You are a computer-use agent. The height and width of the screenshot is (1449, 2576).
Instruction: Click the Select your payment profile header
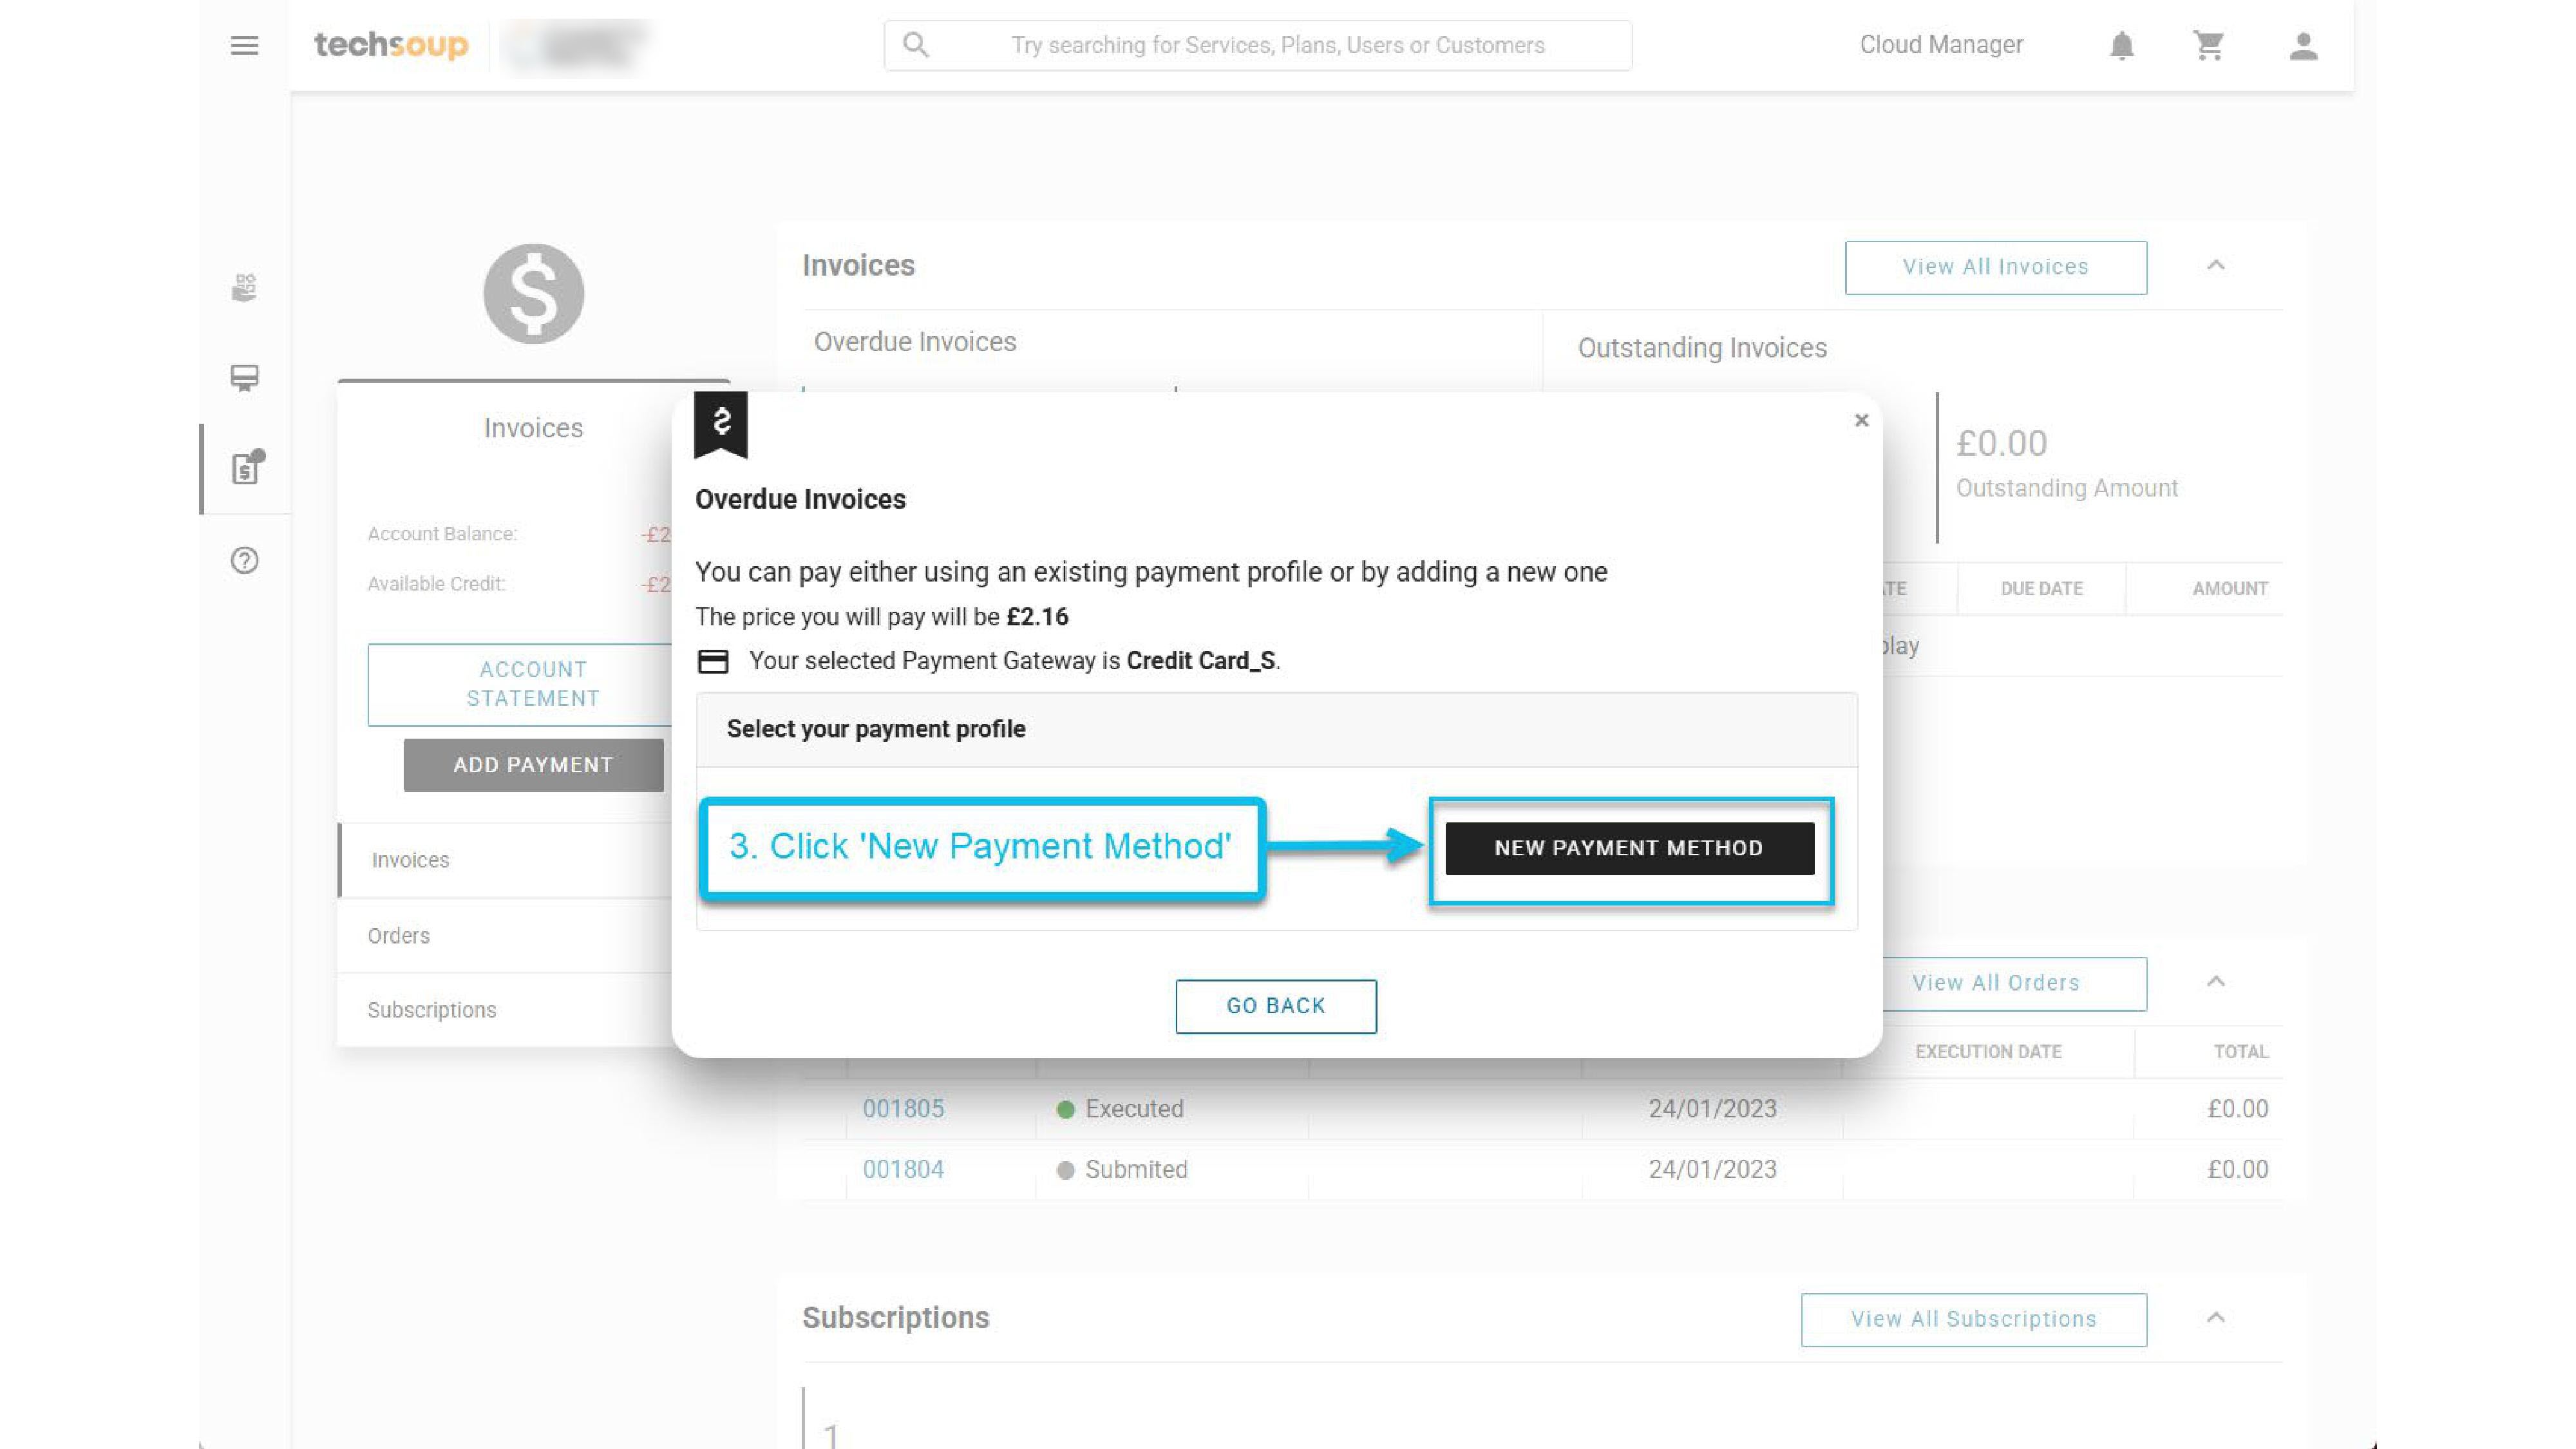point(1277,729)
